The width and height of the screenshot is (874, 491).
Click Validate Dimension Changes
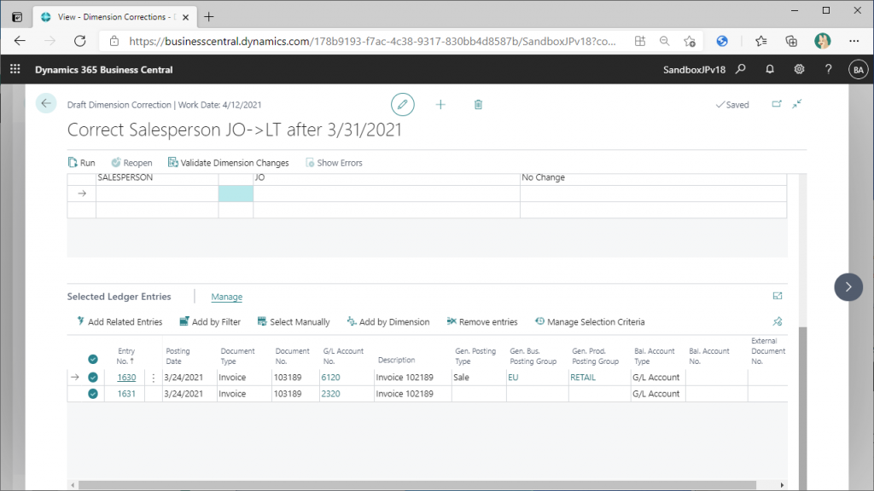click(x=229, y=163)
